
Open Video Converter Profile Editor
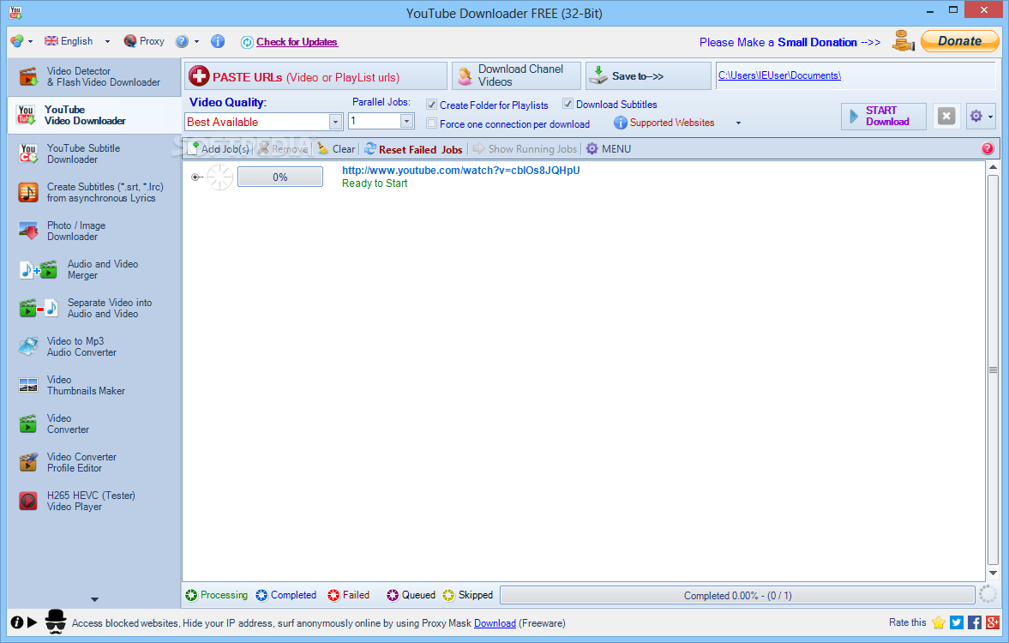94,463
